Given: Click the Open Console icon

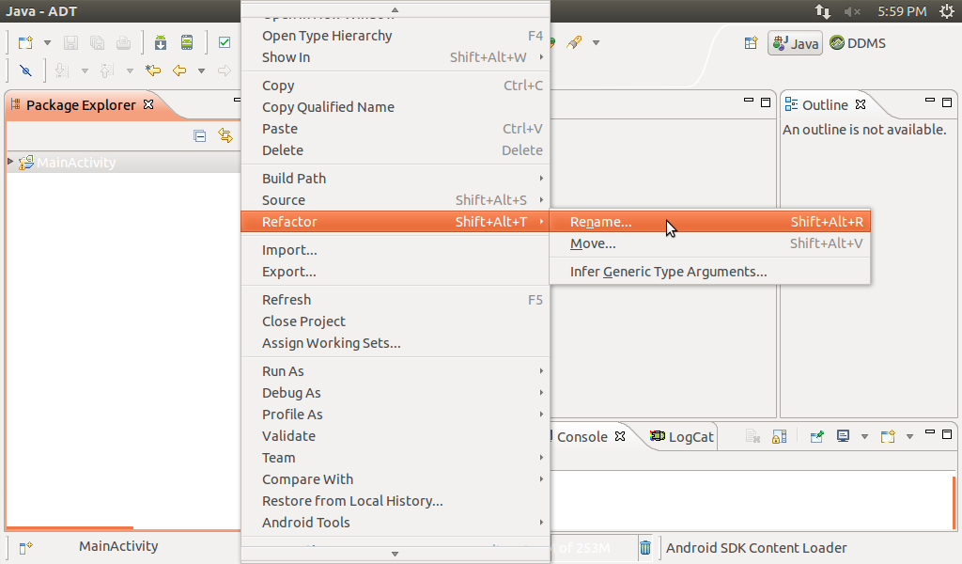Looking at the screenshot, I should 888,436.
